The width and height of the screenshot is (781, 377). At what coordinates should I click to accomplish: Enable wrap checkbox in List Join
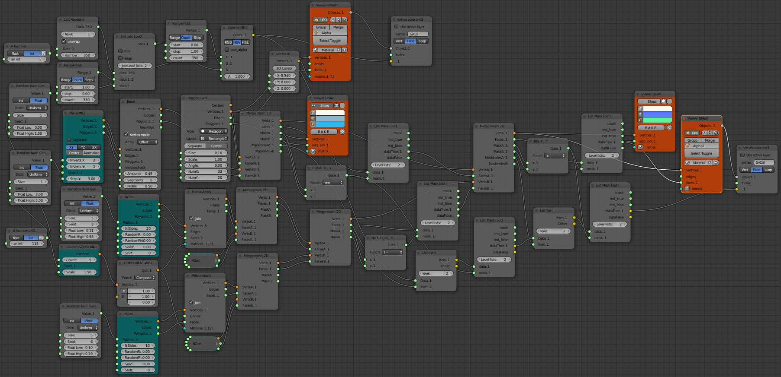(x=121, y=58)
